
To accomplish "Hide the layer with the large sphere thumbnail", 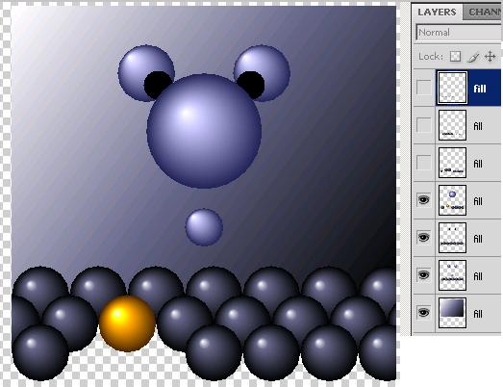I will click(424, 200).
